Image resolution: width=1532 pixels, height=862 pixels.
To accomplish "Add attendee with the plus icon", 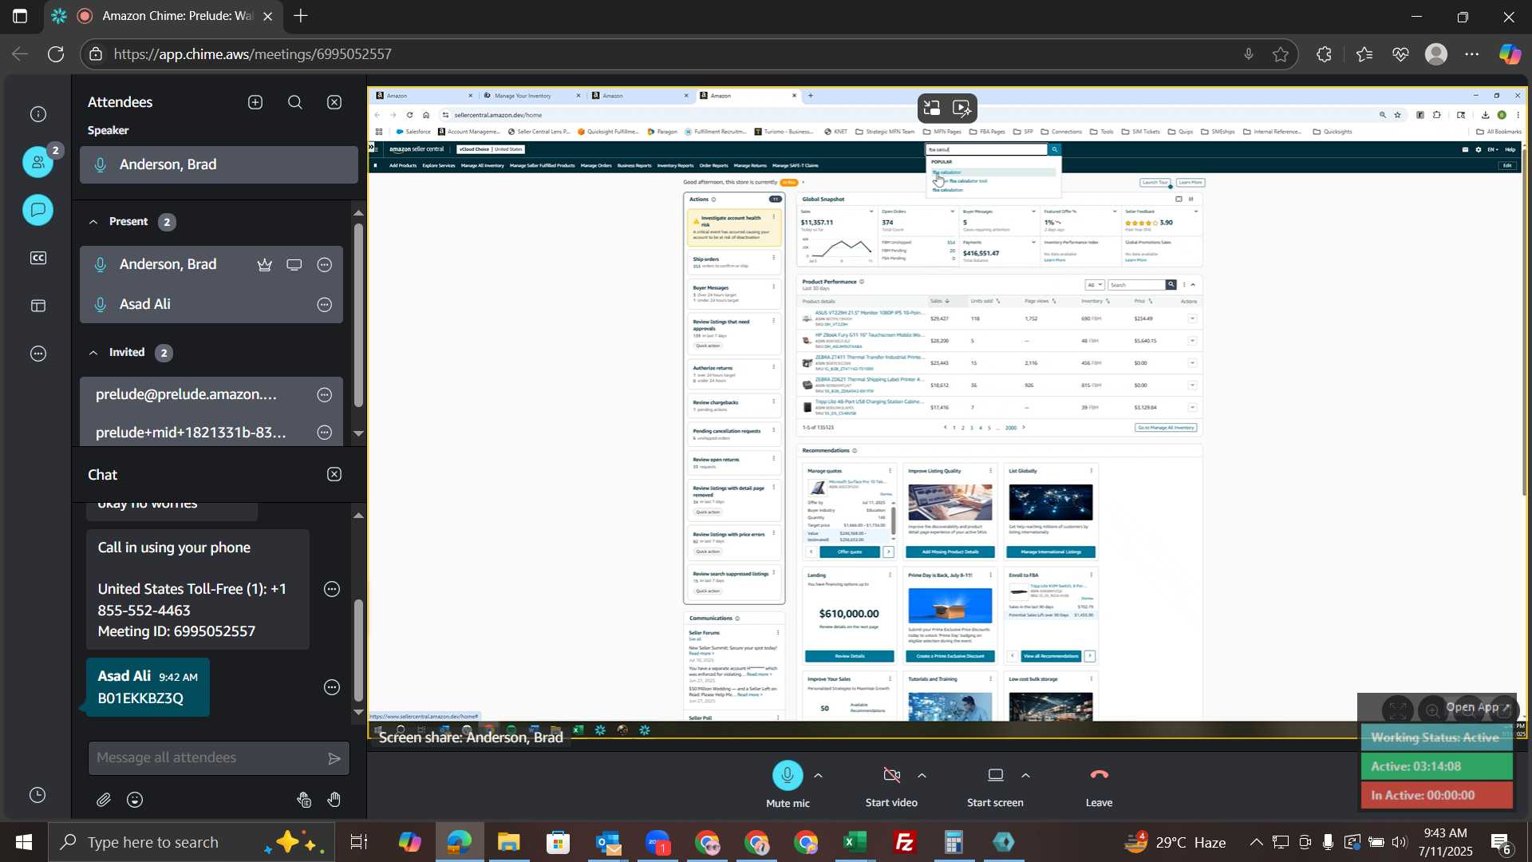I will [255, 102].
